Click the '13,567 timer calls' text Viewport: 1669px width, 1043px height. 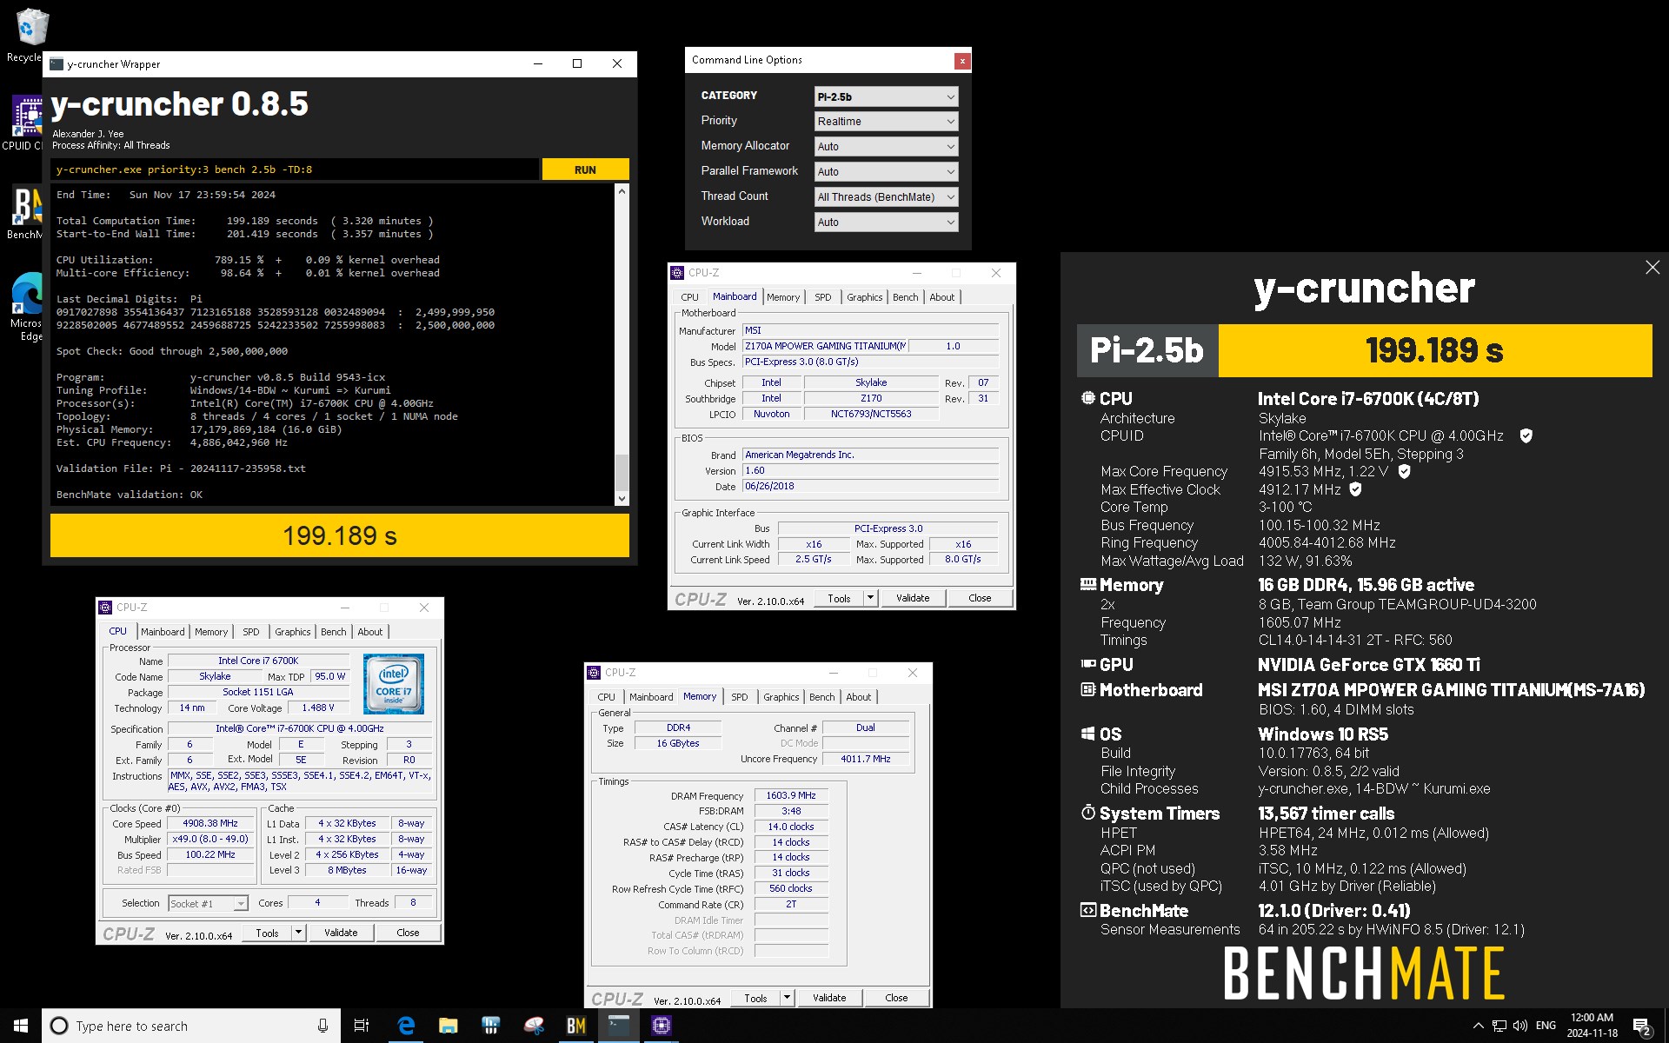pos(1326,814)
